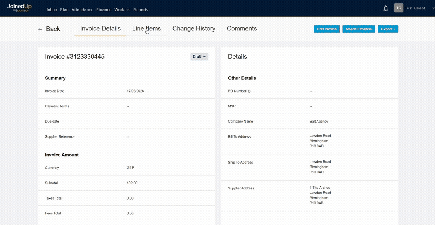The image size is (435, 225).
Task: Open the Test Client account menu
Action: (415, 8)
